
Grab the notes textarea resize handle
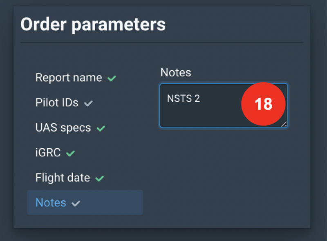click(284, 124)
